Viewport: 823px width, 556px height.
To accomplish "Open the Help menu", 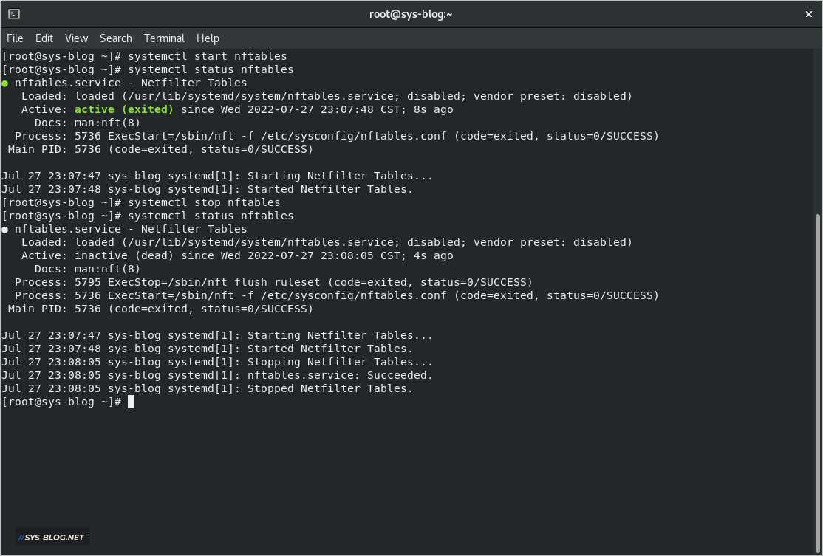I will [208, 38].
